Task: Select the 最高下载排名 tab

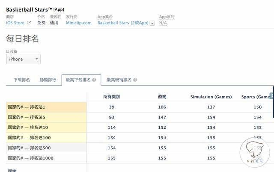Action: (x=78, y=80)
